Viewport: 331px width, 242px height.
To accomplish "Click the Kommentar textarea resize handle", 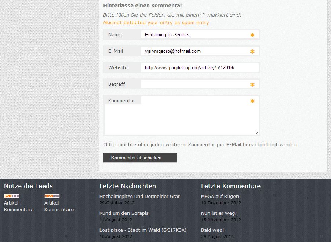I will pyautogui.click(x=257, y=133).
